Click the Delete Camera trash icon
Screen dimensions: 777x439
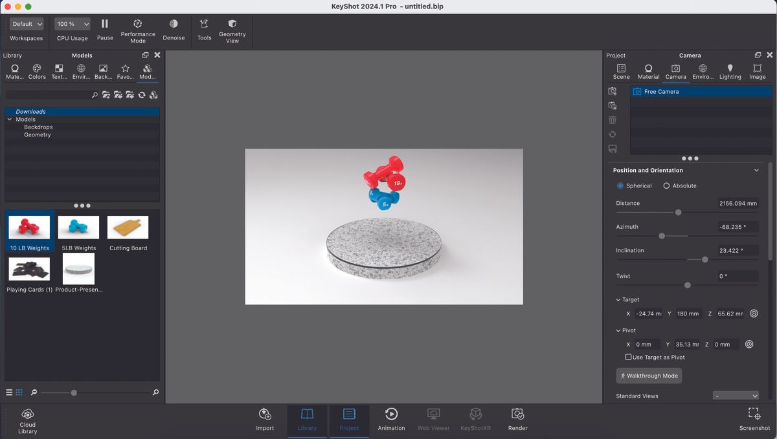pyautogui.click(x=613, y=120)
